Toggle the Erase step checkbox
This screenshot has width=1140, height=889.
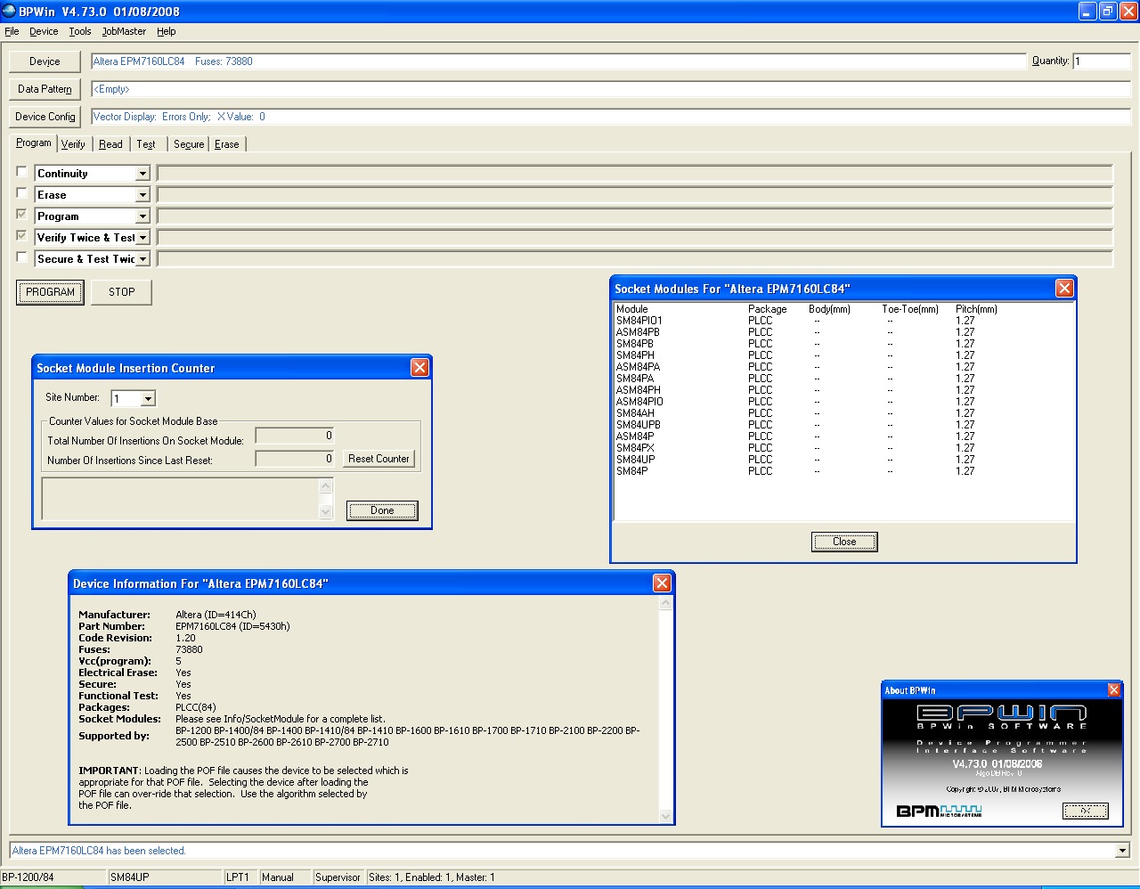(x=22, y=193)
